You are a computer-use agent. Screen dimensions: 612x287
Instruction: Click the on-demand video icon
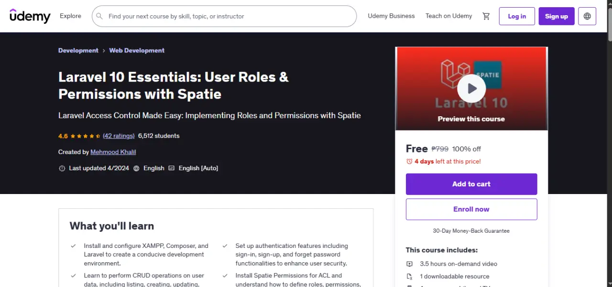pyautogui.click(x=409, y=264)
